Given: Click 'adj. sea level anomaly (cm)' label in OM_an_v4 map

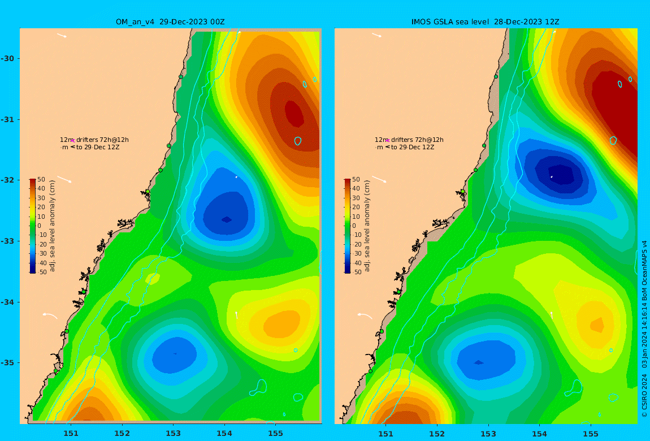Looking at the screenshot, I should [x=52, y=226].
